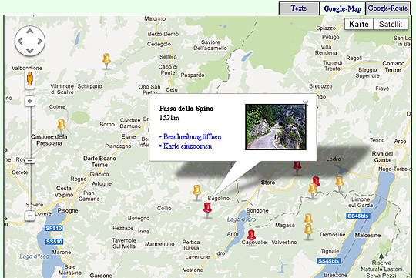416x278 pixels.
Task: Click the yellow pin near Castione della Presolana
Action: point(62,126)
